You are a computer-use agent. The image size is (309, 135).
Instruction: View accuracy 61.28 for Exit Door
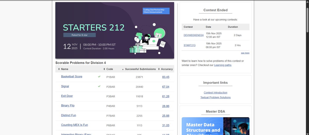pyautogui.click(x=166, y=96)
